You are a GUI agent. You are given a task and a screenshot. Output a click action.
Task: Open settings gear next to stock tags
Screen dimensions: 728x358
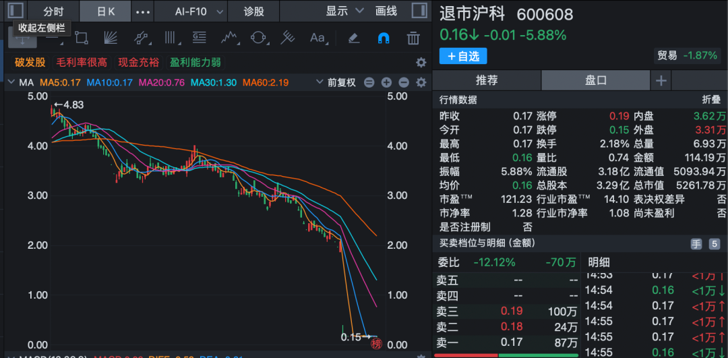pyautogui.click(x=421, y=62)
